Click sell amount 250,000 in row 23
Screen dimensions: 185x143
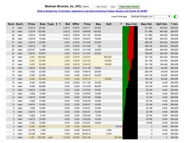[108, 57]
